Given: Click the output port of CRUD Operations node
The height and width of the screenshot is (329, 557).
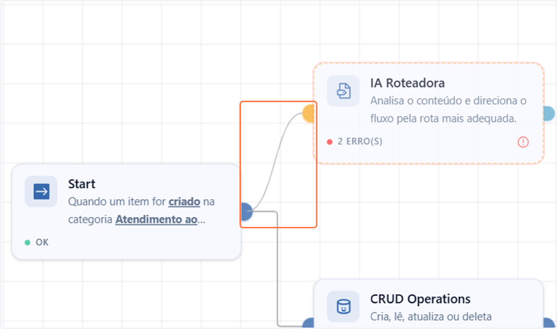Looking at the screenshot, I should (x=549, y=323).
